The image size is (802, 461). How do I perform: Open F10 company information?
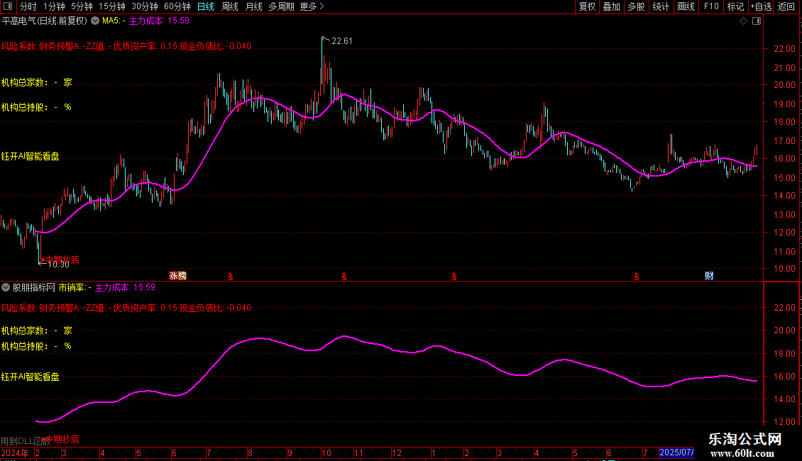(710, 7)
